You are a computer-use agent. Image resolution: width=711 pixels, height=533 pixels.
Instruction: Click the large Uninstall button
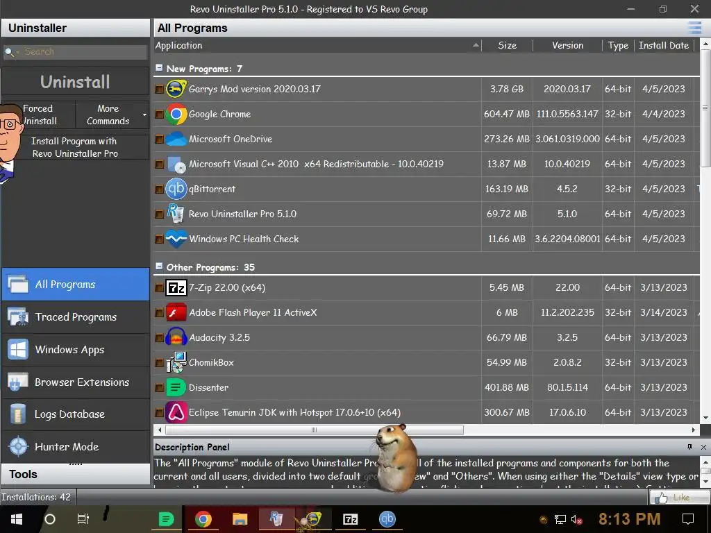[75, 82]
